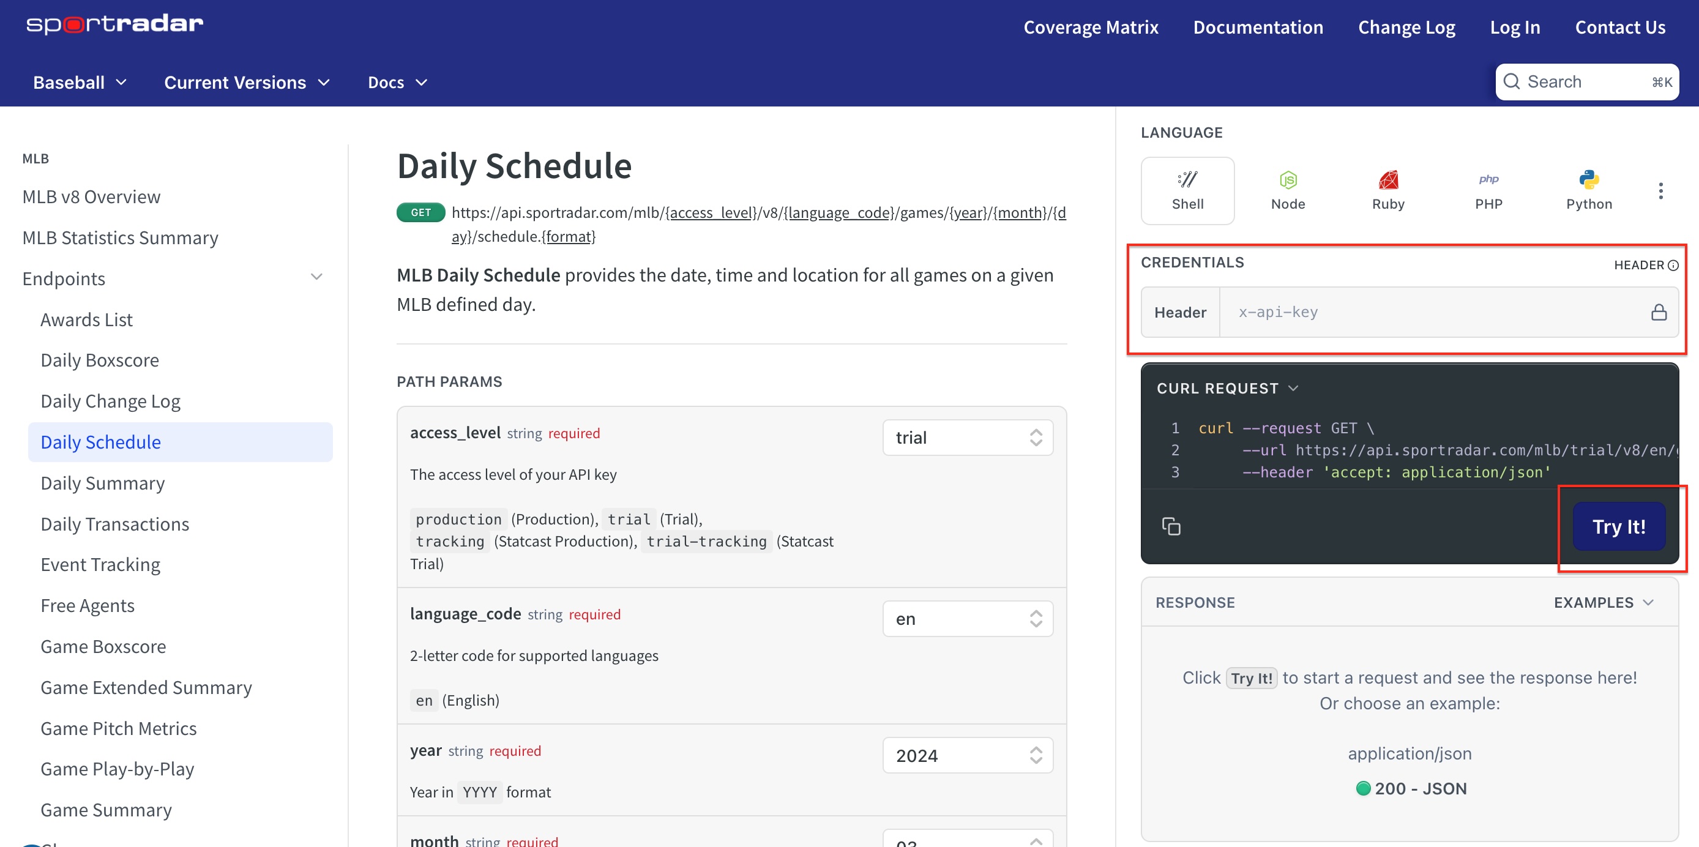This screenshot has width=1699, height=847.
Task: Open the language_code en dropdown
Action: (x=967, y=618)
